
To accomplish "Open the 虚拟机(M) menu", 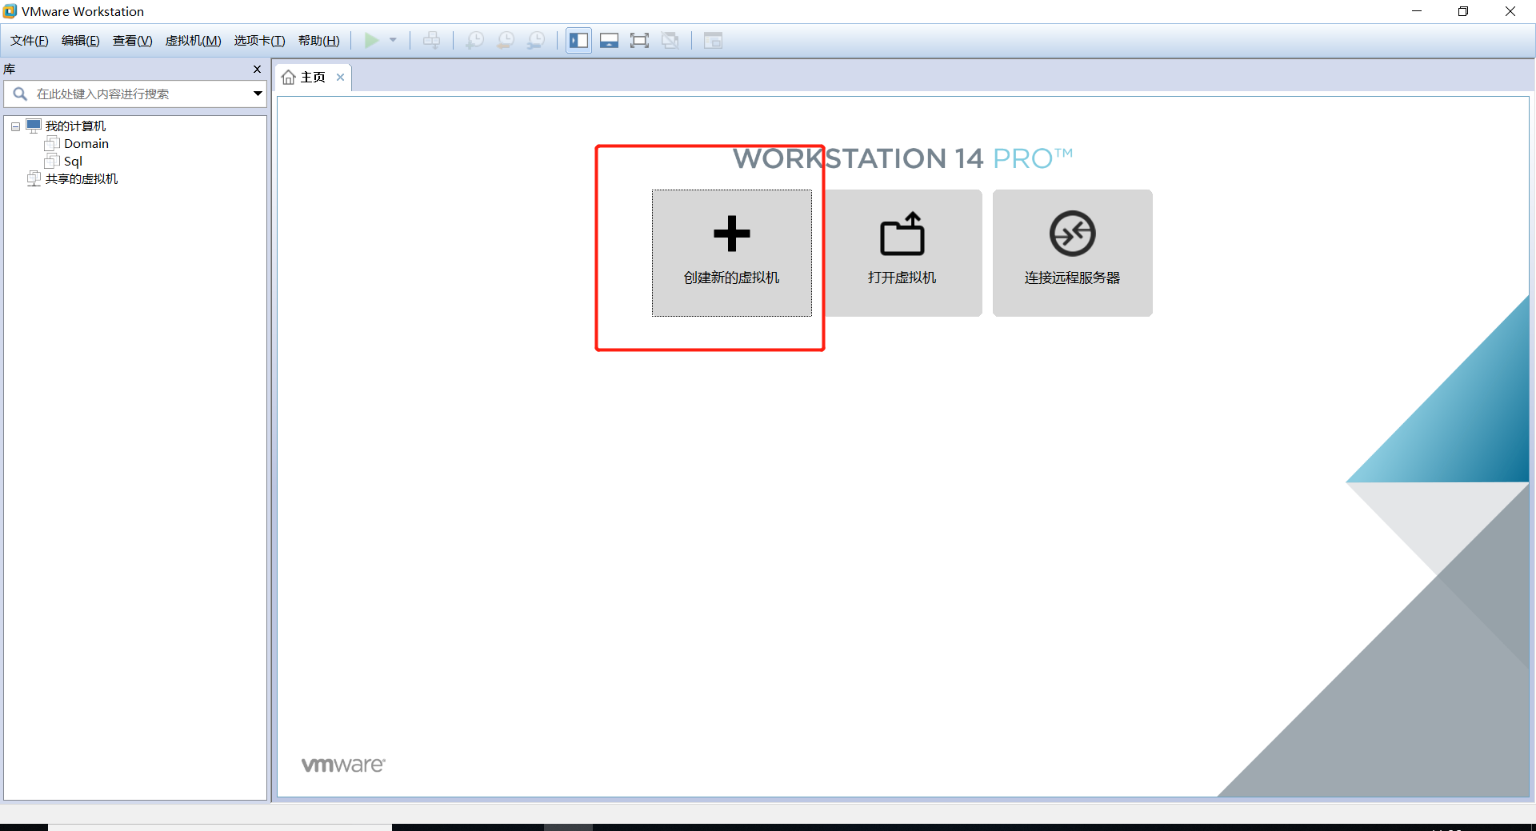I will pyautogui.click(x=194, y=41).
